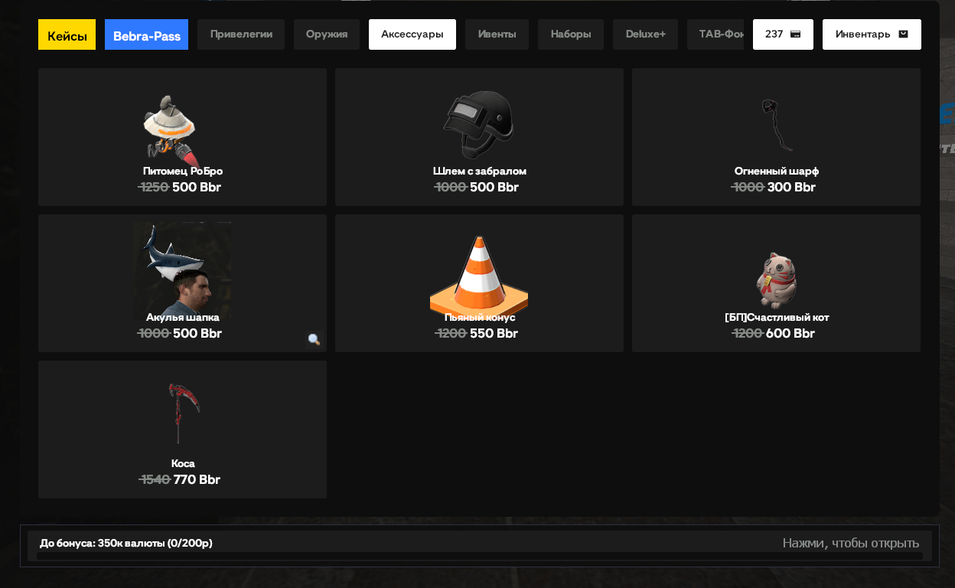955x588 pixels.
Task: Open the Ивенты category
Action: [497, 34]
